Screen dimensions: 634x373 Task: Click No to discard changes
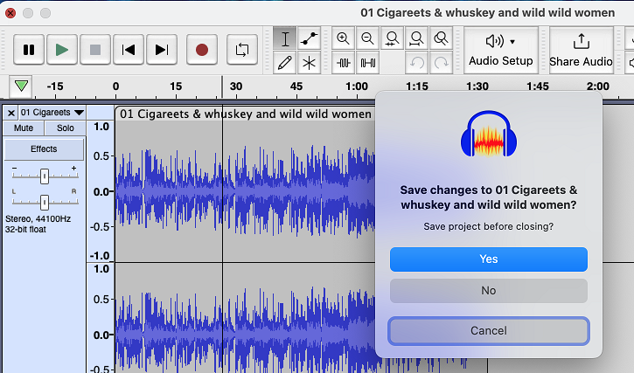tap(489, 291)
